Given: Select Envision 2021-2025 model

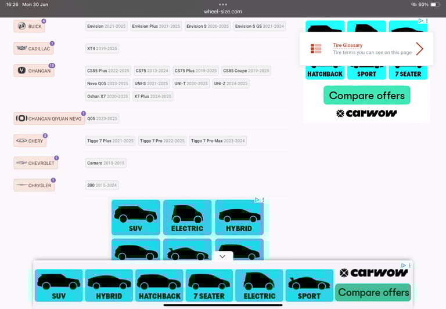Looking at the screenshot, I should coord(106,26).
